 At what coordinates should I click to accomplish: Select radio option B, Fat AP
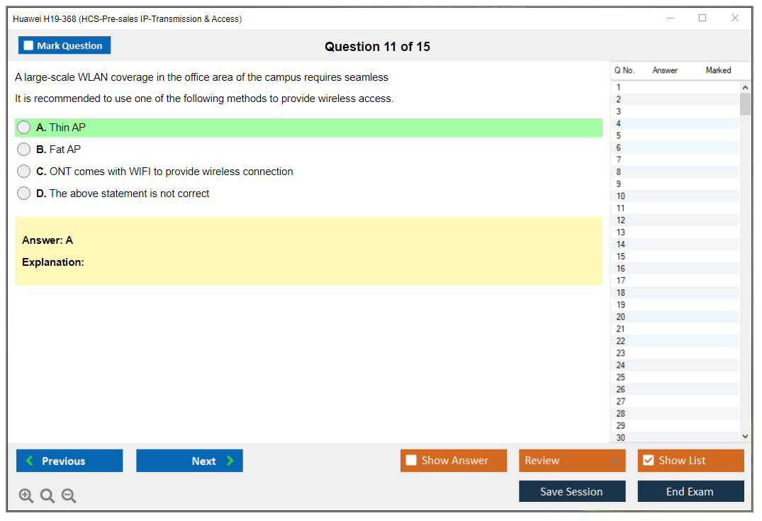(24, 150)
